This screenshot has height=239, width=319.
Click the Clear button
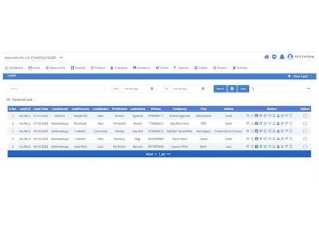click(x=243, y=89)
